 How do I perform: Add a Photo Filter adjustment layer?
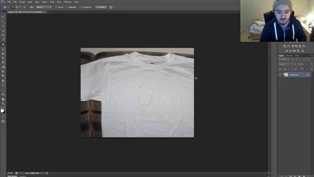pos(296,46)
